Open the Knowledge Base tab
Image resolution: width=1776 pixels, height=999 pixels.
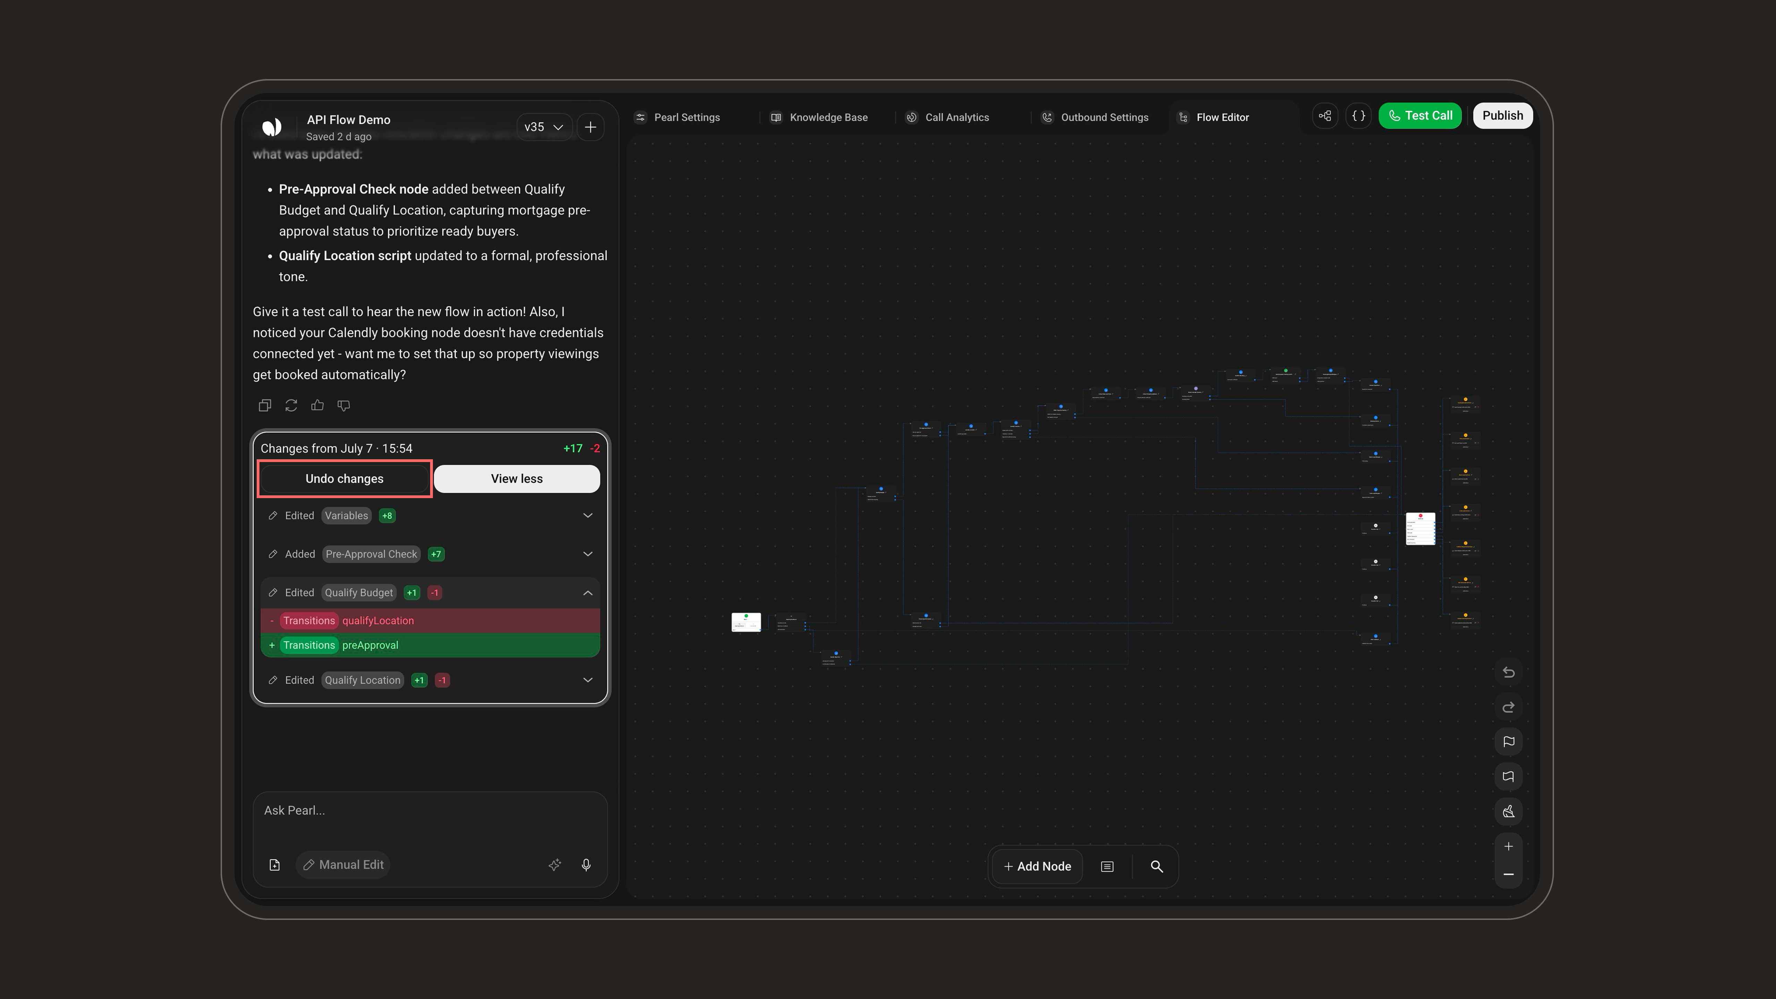(x=819, y=117)
